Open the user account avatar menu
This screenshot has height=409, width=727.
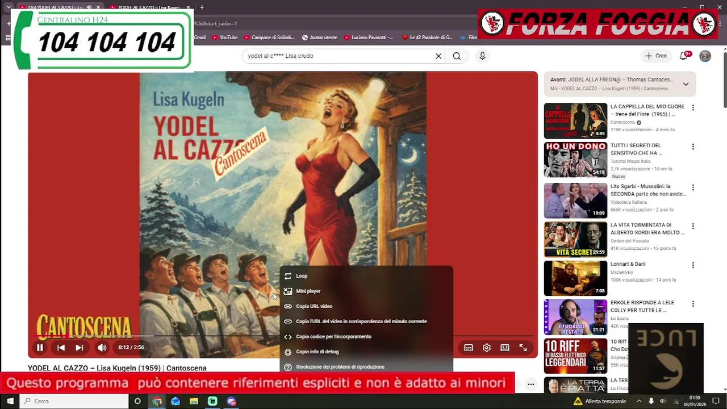(x=705, y=56)
